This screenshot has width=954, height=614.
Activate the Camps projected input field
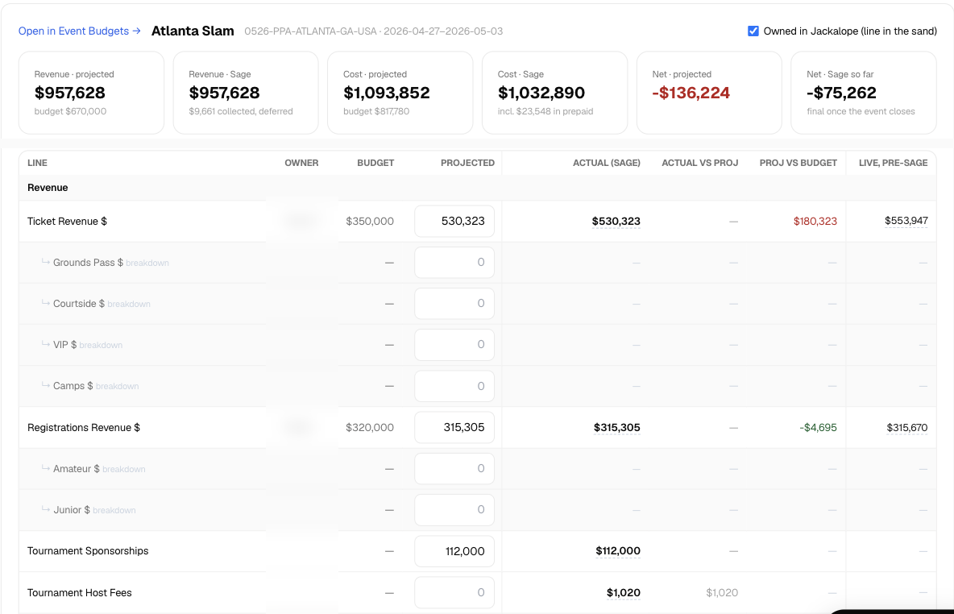pyautogui.click(x=454, y=386)
